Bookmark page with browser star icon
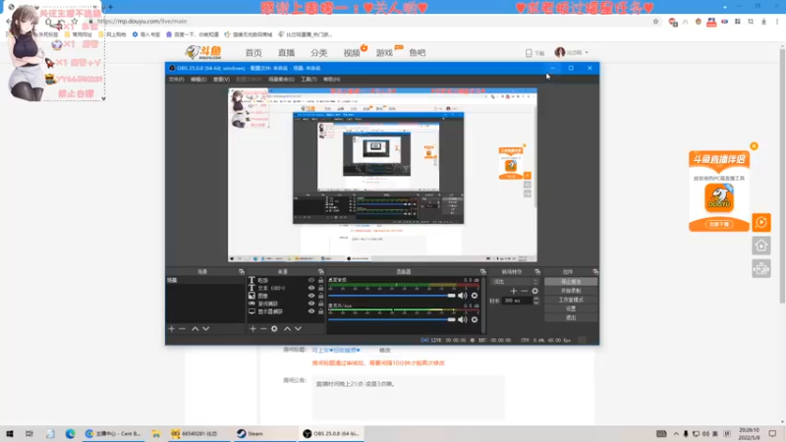This screenshot has height=442, width=786. [655, 22]
